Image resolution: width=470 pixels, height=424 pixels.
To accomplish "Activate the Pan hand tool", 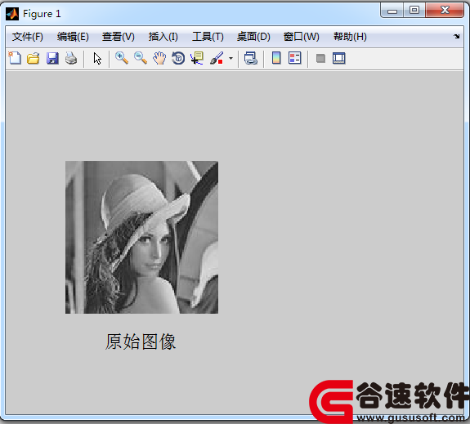I will (x=159, y=58).
